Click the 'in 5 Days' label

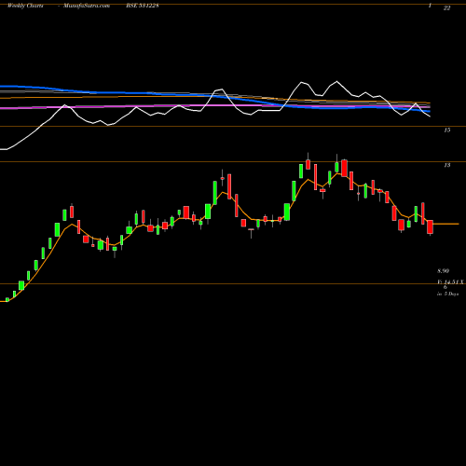click(447, 294)
